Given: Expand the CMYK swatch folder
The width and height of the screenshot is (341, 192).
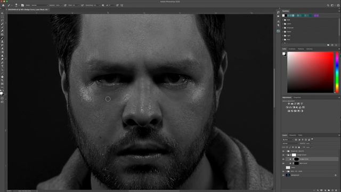Looking at the screenshot, I should (x=283, y=23).
